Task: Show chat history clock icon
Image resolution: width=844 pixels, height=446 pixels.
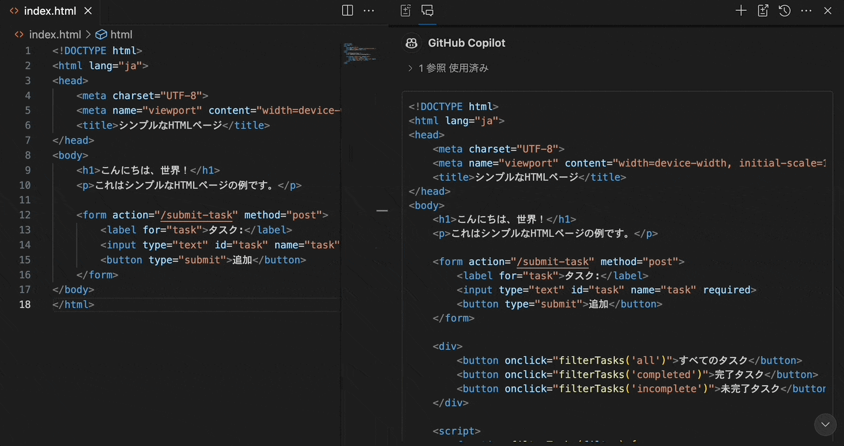Action: pos(785,10)
